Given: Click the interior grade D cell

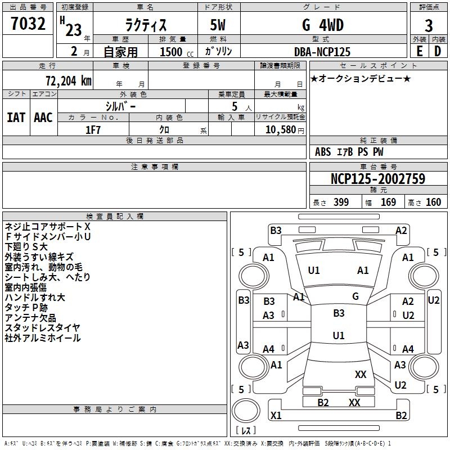Looking at the screenshot, I should (x=438, y=51).
